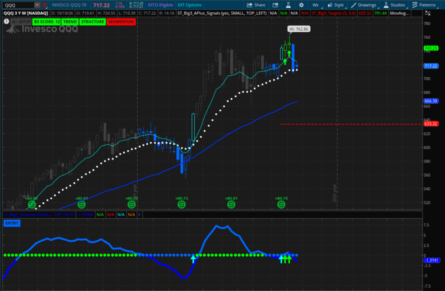Click the Share button
445x291 pixels.
click(x=256, y=5)
